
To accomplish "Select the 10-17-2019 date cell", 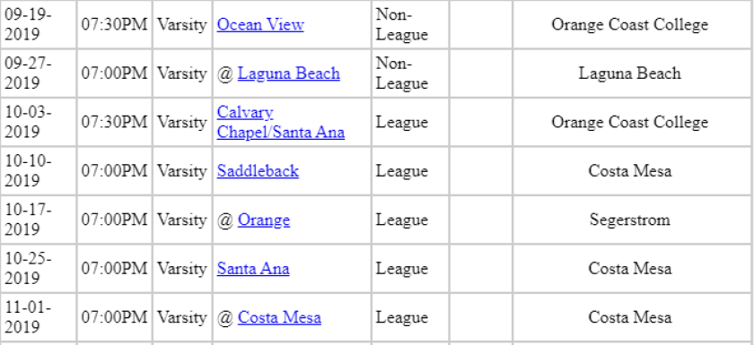I will pyautogui.click(x=39, y=220).
